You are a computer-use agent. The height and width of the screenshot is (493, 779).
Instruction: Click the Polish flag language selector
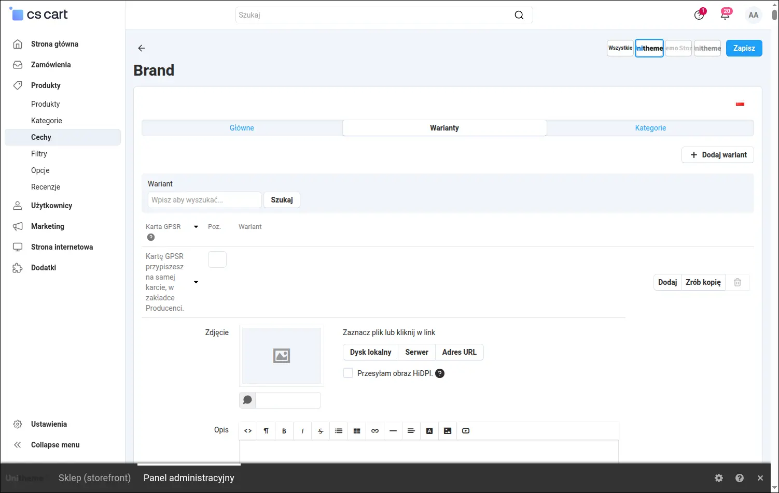(740, 104)
